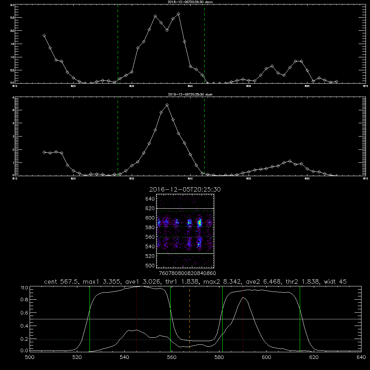Click y-axis label 0.2 of bottom plot
The height and width of the screenshot is (370, 370).
(24, 339)
